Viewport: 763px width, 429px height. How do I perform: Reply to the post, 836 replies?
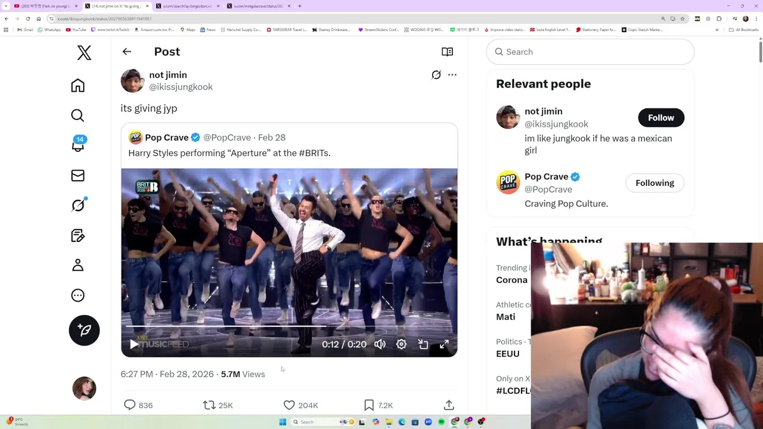pyautogui.click(x=138, y=405)
